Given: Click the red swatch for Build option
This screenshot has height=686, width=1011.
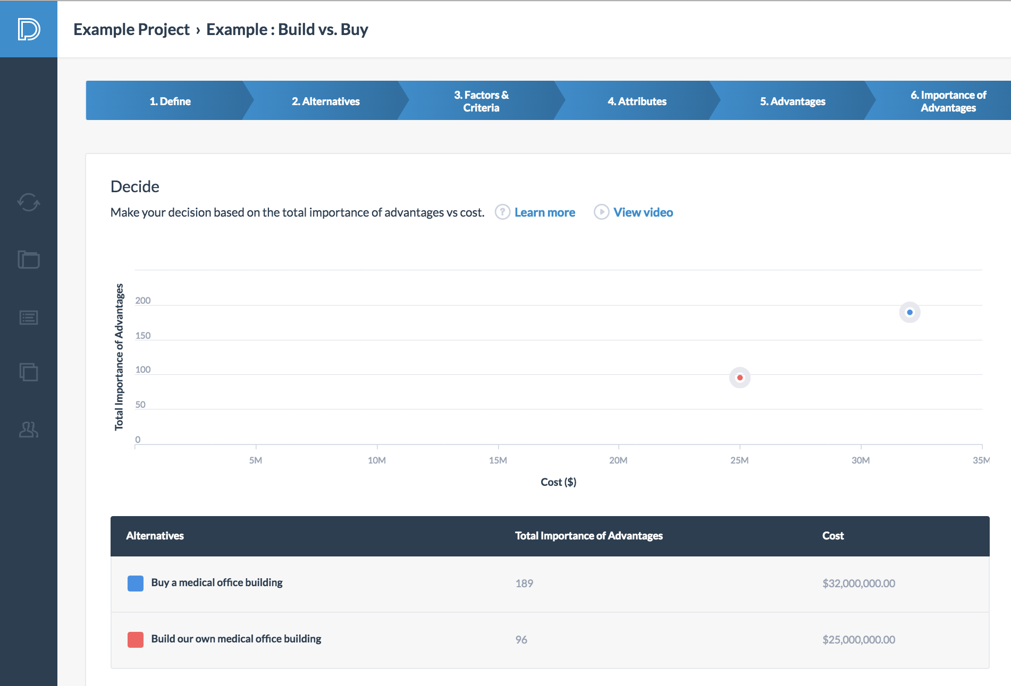Looking at the screenshot, I should pyautogui.click(x=136, y=640).
